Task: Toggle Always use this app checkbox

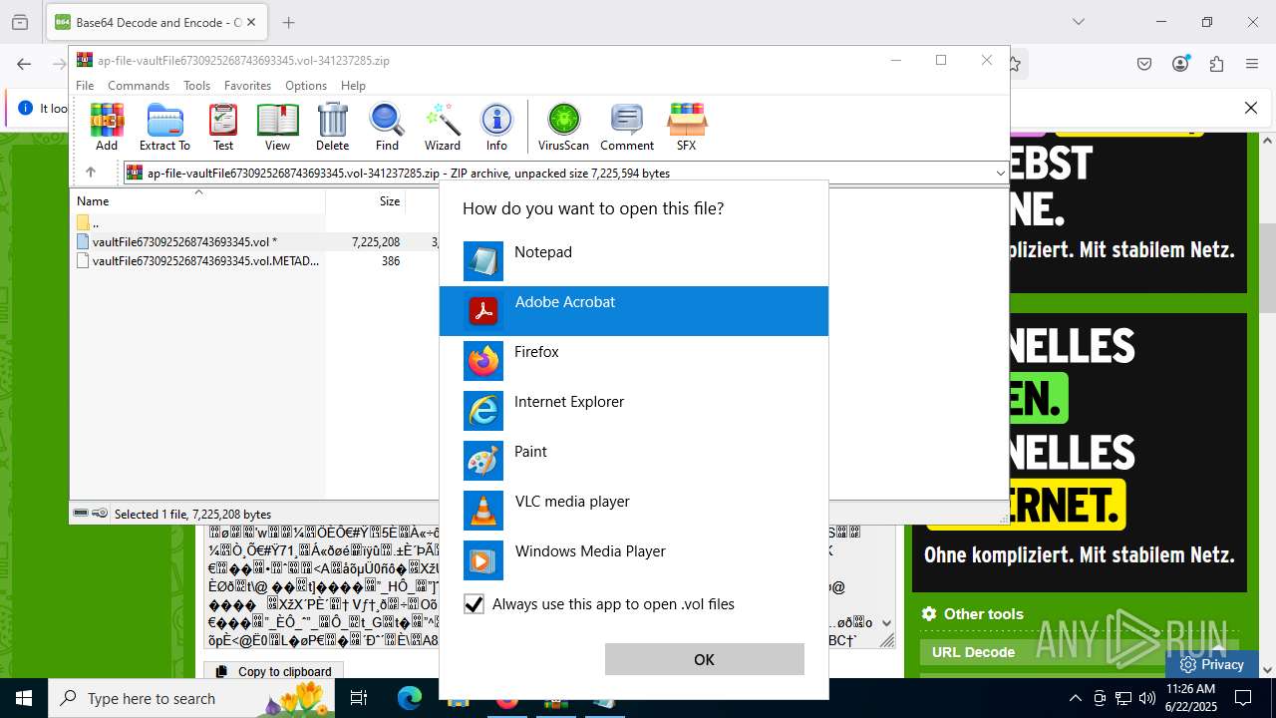Action: coord(475,604)
